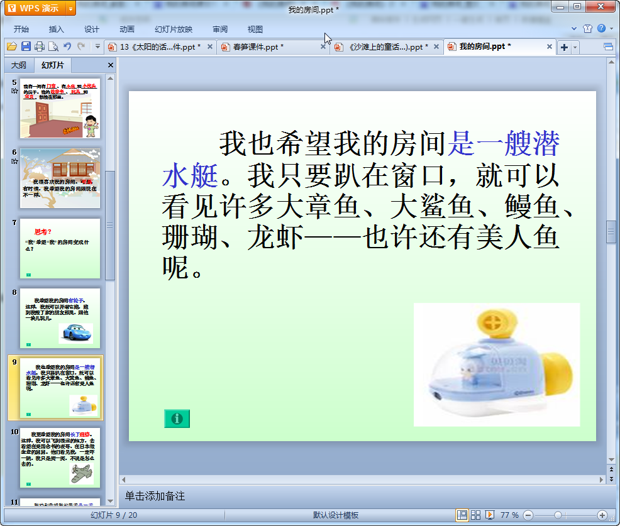Viewport: 620px width, 526px height.
Task: Click the animation star under slide 5 number
Action: point(14,91)
